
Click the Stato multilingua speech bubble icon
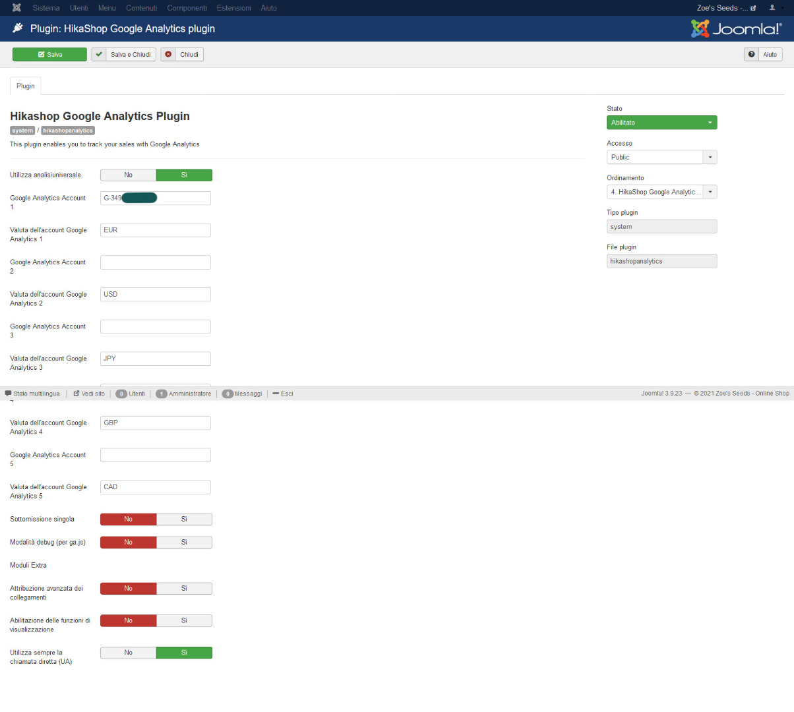[8, 394]
